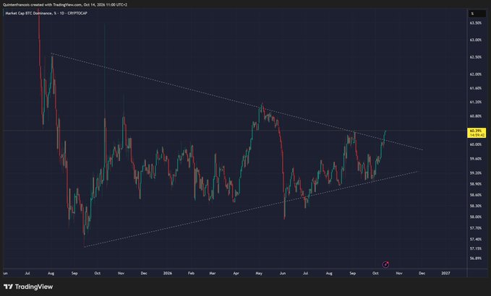Click the 62.00% price axis label
The image size is (491, 296).
[475, 74]
